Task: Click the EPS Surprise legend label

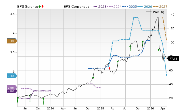Action: click(28, 7)
